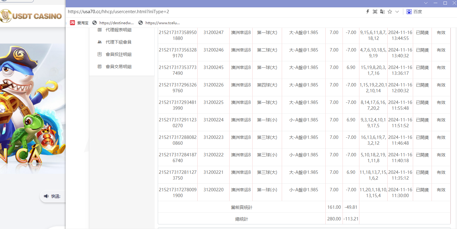
Task: Click the page translate icon
Action: (382, 11)
